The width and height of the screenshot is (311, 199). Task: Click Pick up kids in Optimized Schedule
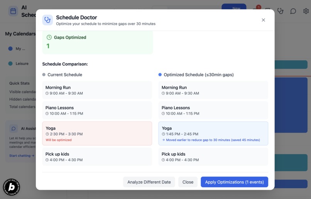(213, 157)
